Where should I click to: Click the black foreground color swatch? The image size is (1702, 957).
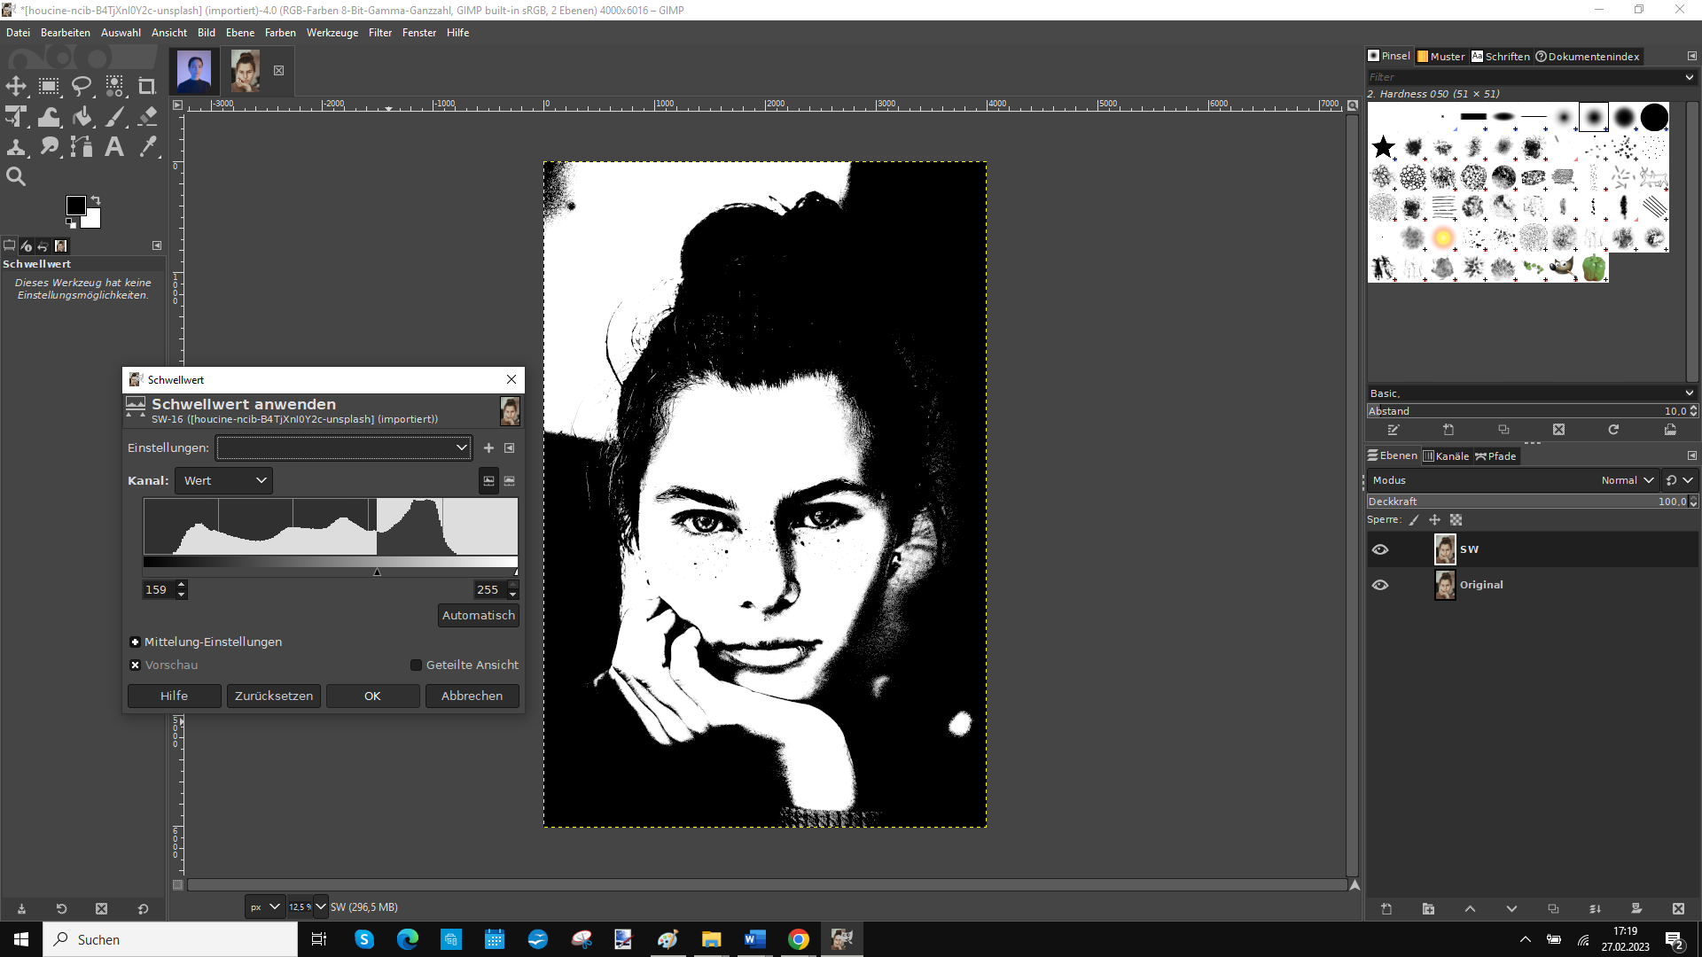tap(75, 206)
